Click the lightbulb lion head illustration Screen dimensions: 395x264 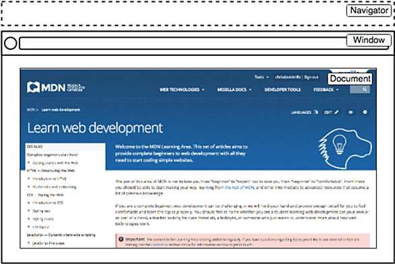[345, 148]
